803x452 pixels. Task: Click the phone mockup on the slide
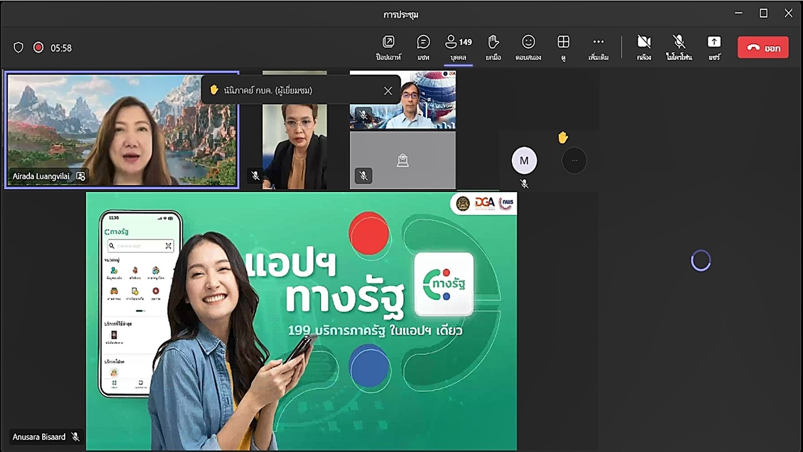[139, 304]
